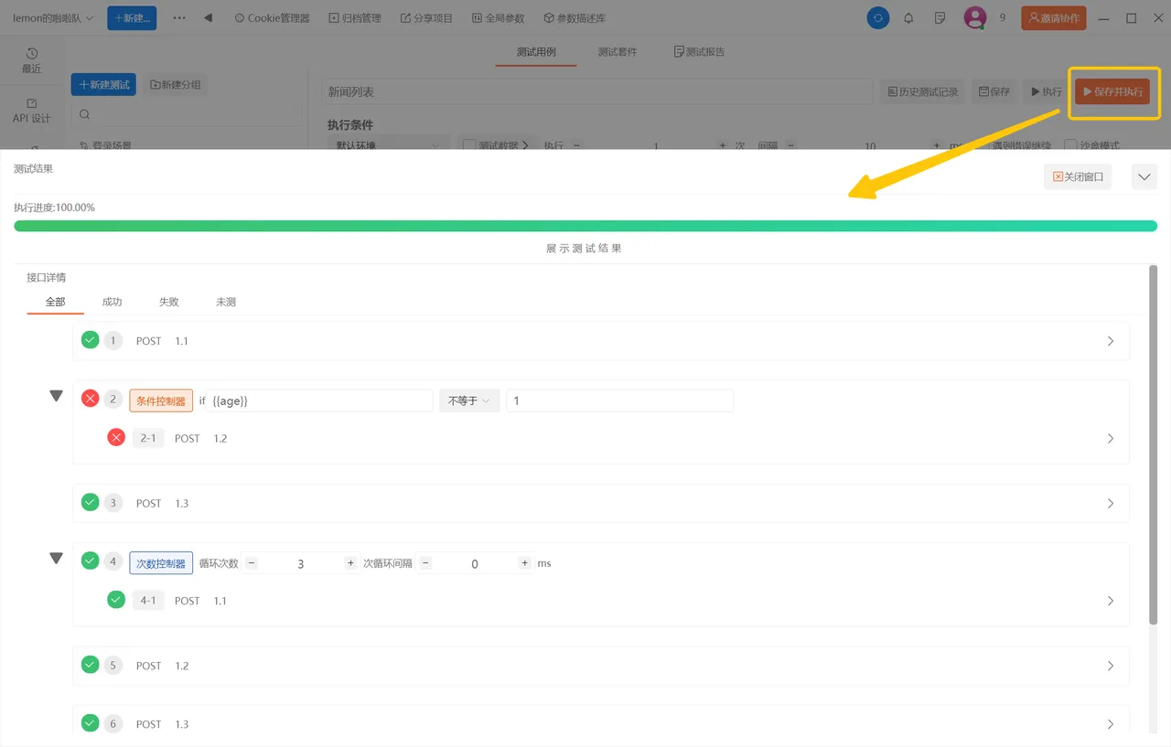Screen dimensions: 1171x747
Task: Expand details of step 1 POST 1.1
Action: tap(1111, 341)
